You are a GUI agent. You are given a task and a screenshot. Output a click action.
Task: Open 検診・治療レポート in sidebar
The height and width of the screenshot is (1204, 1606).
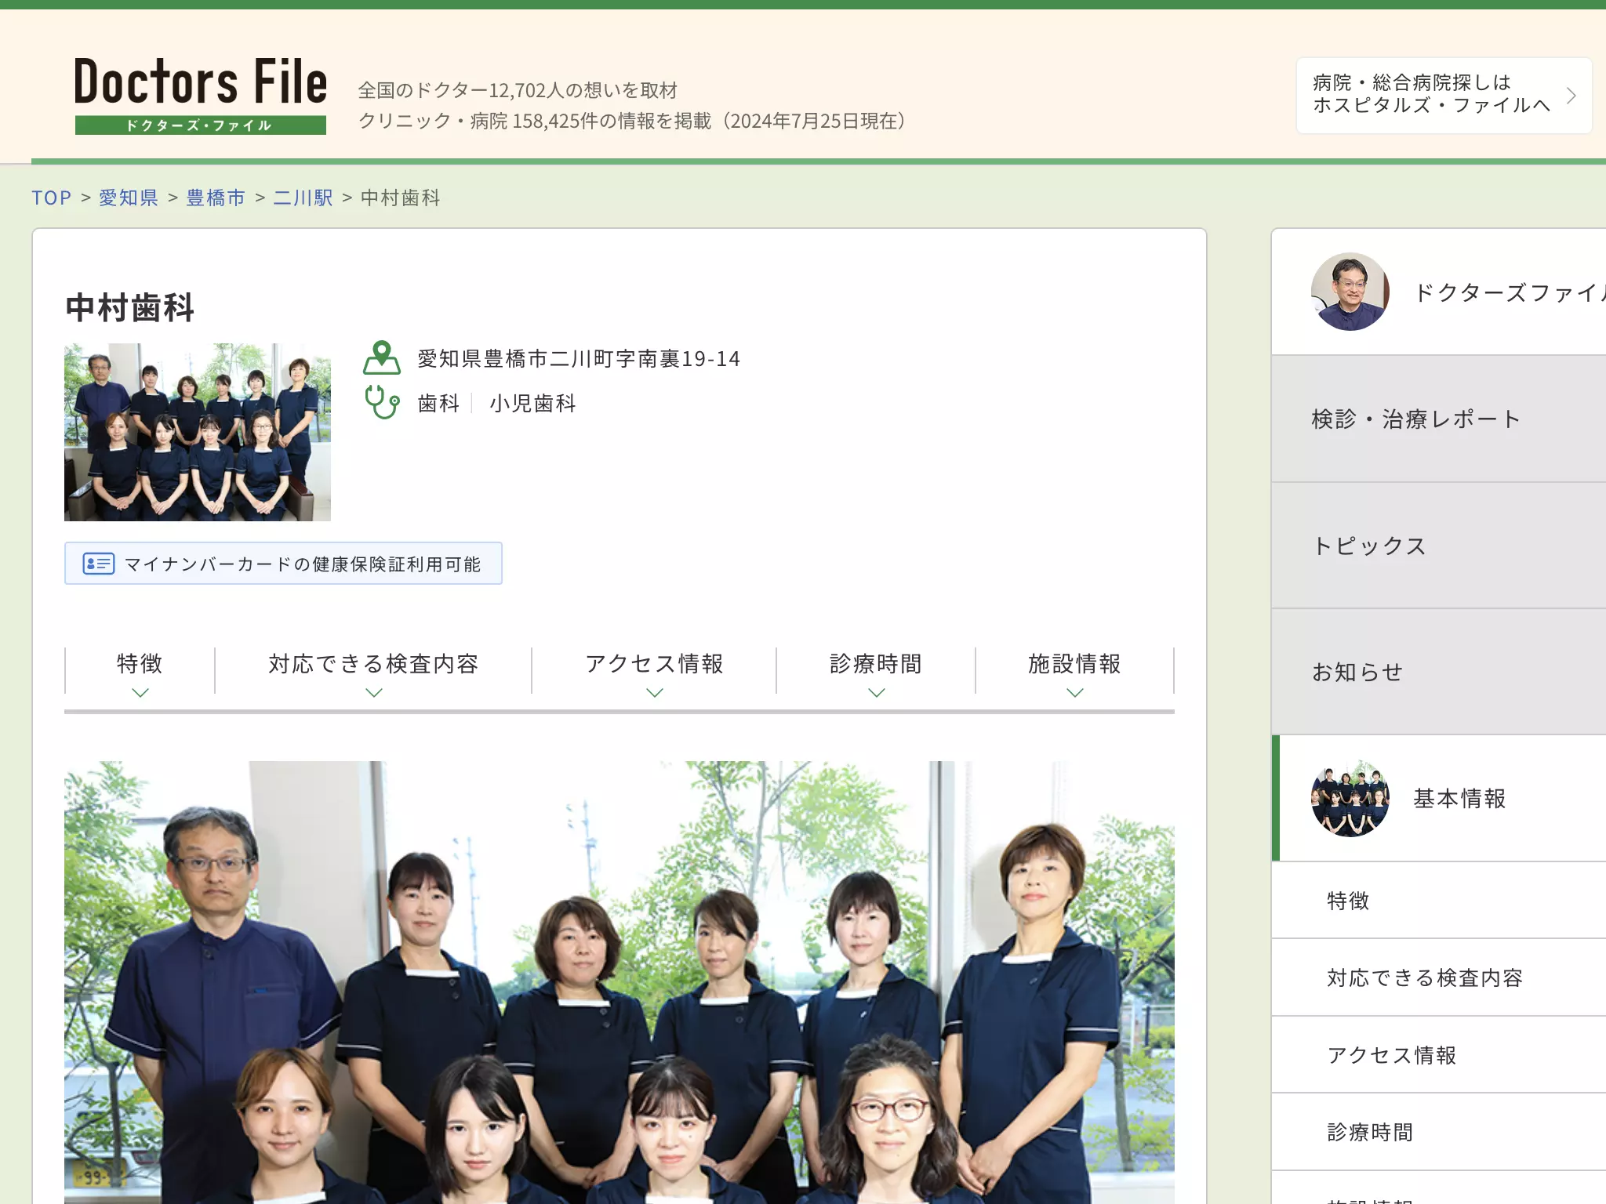1438,419
